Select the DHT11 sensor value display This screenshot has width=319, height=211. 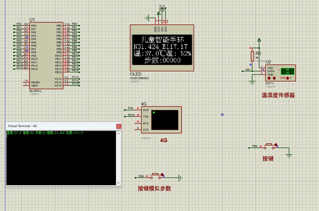coord(287,71)
